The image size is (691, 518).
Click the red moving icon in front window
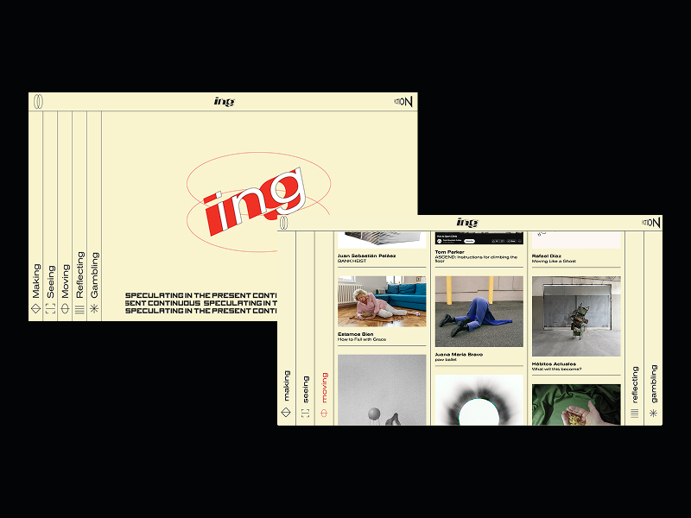[324, 413]
